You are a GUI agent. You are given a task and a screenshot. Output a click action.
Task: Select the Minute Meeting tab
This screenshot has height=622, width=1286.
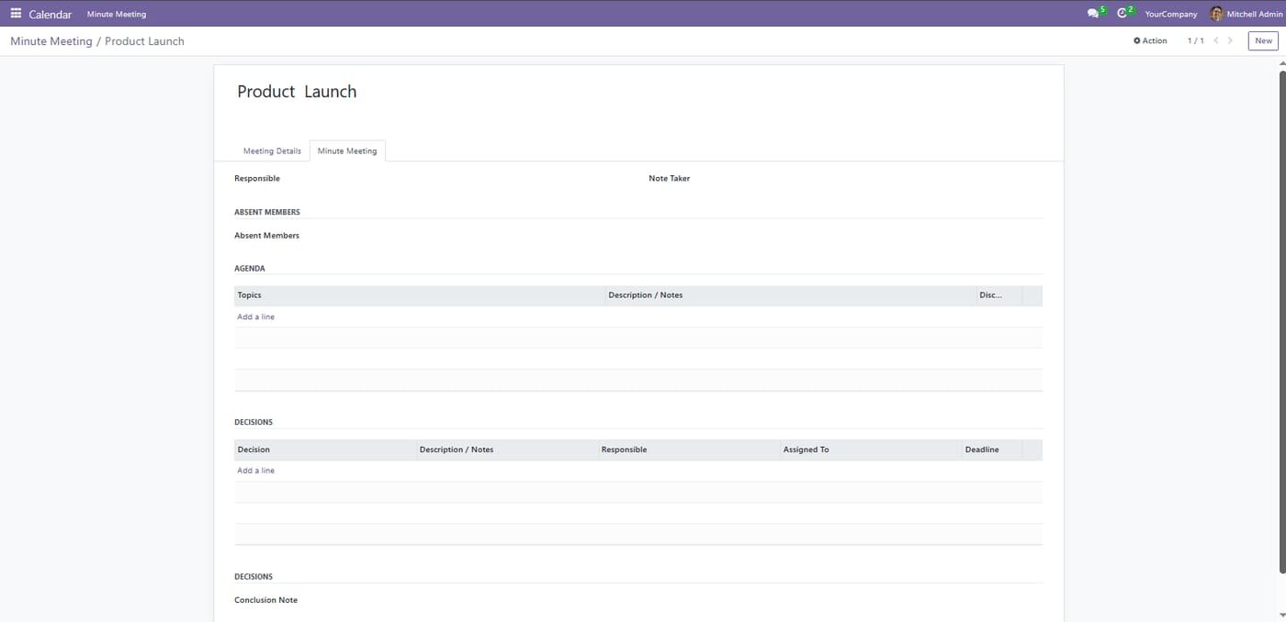(x=347, y=150)
